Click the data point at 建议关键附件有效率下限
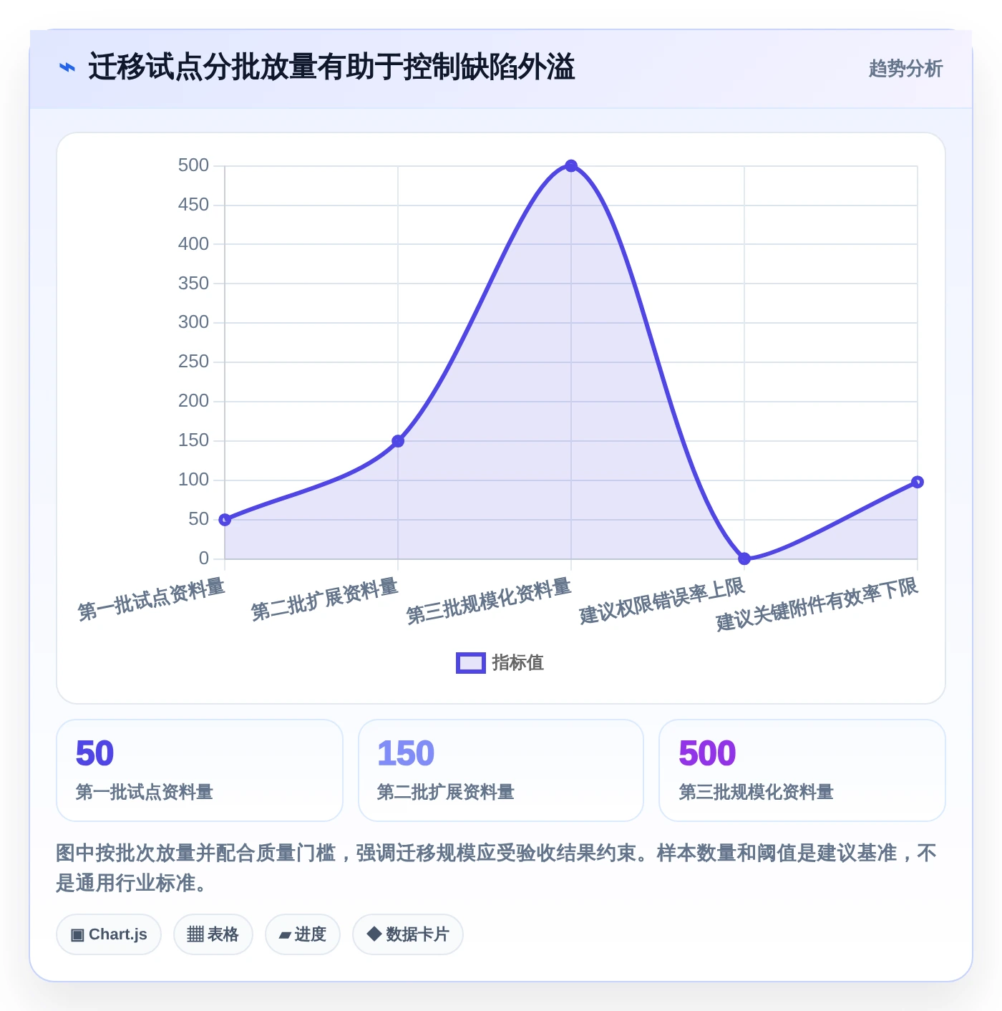 click(x=918, y=482)
